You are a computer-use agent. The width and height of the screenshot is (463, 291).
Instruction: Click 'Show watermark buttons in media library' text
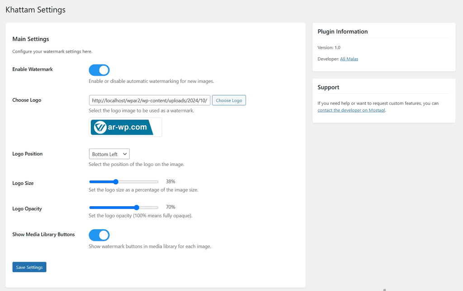[x=150, y=246]
